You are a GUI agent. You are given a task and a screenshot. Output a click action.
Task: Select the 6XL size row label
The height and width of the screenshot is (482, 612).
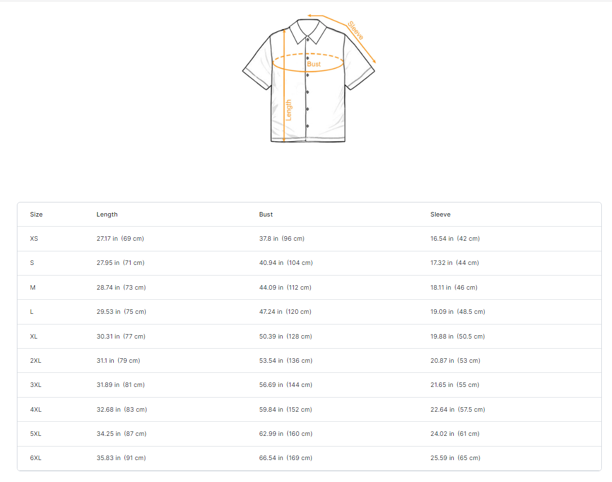click(35, 458)
